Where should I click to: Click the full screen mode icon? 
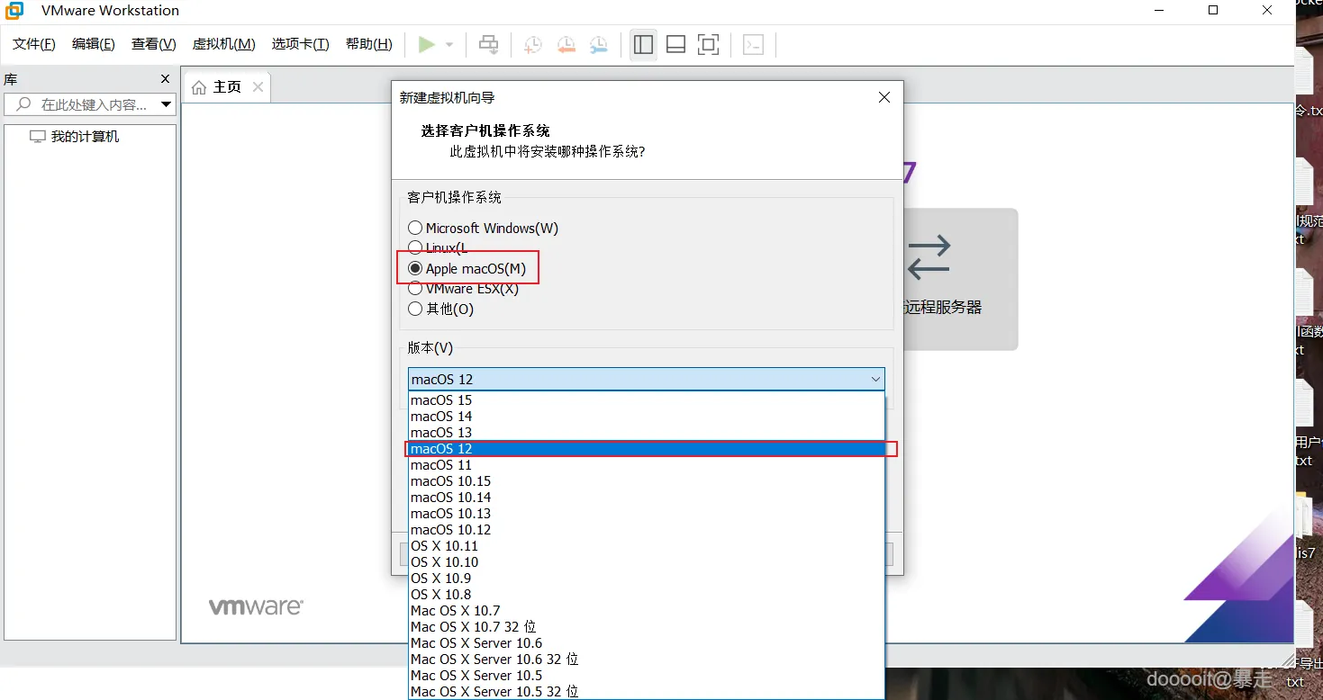click(709, 44)
